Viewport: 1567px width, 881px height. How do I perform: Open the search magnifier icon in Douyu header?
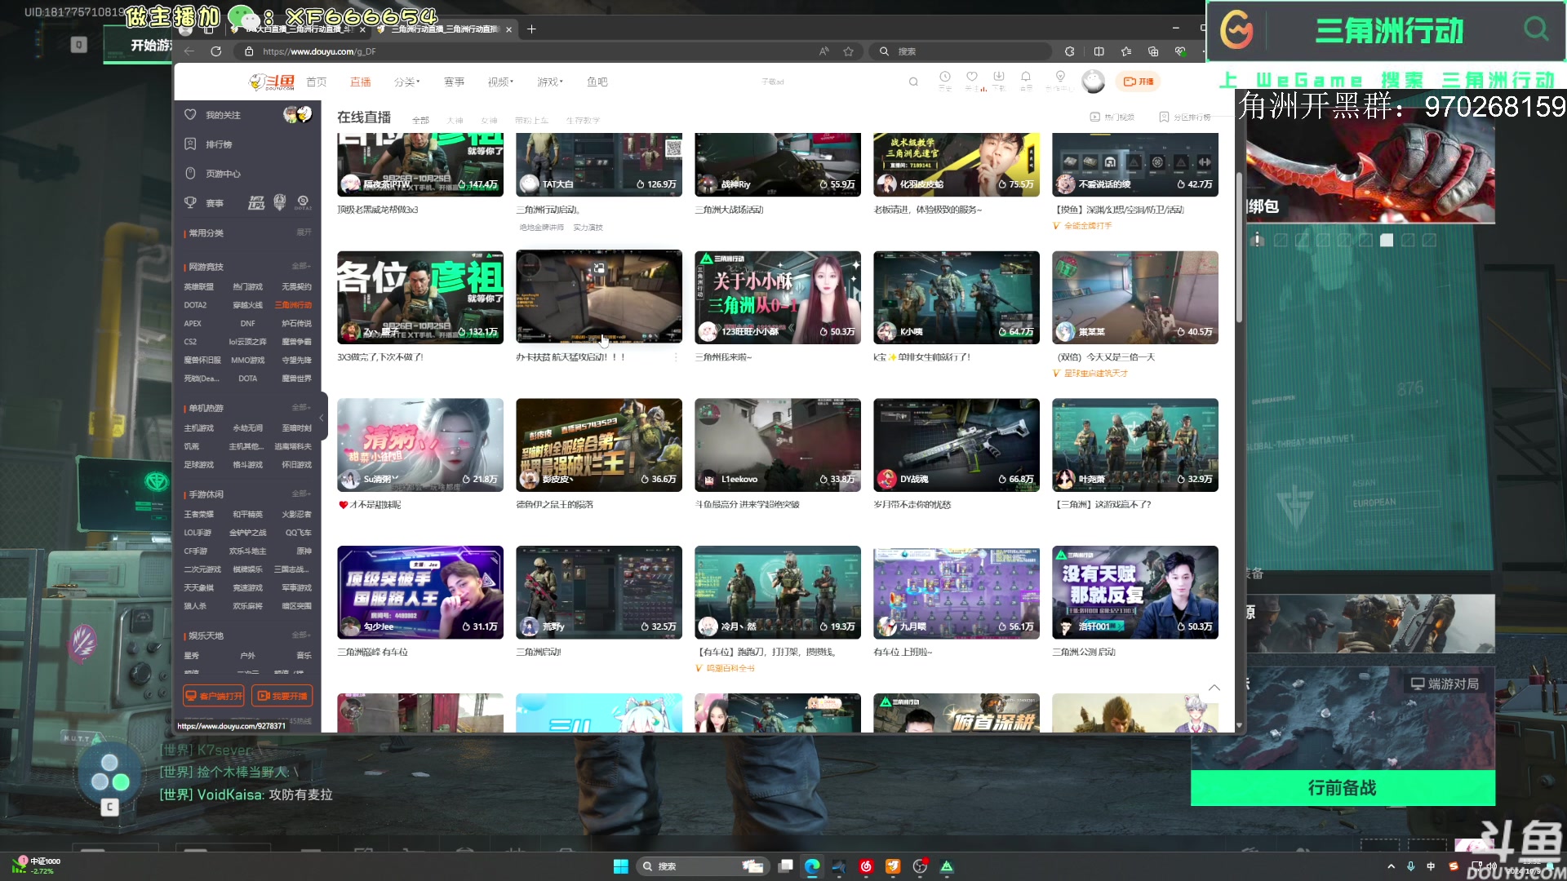point(913,82)
